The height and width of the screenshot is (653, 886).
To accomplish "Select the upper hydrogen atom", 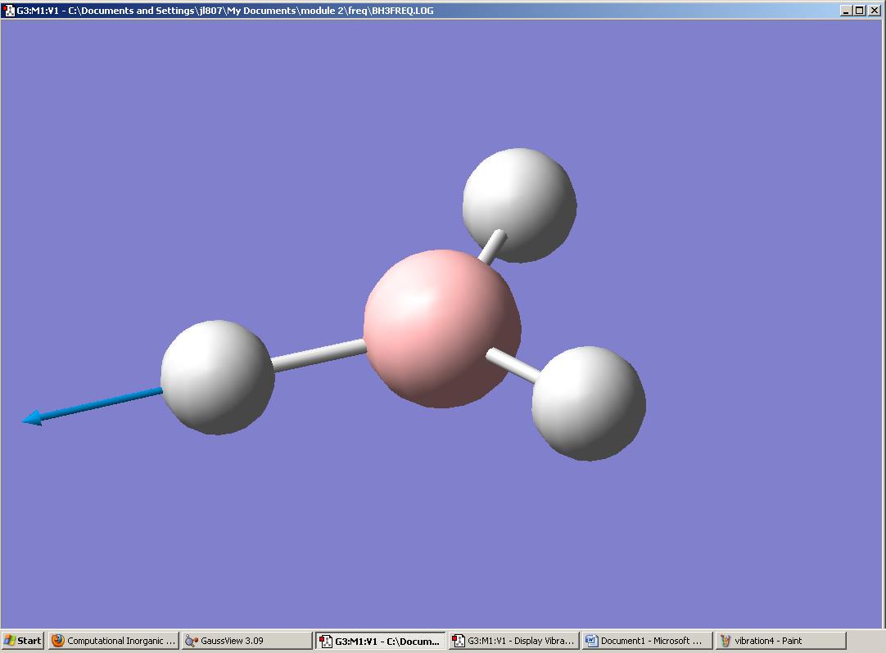I will click(519, 203).
